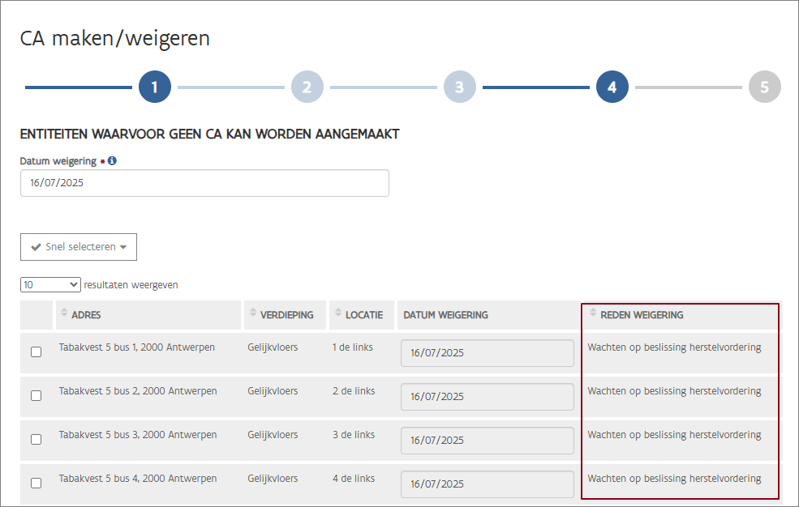Select the Tabakvest 5 bus 2 row checkbox
The width and height of the screenshot is (799, 507).
point(36,396)
